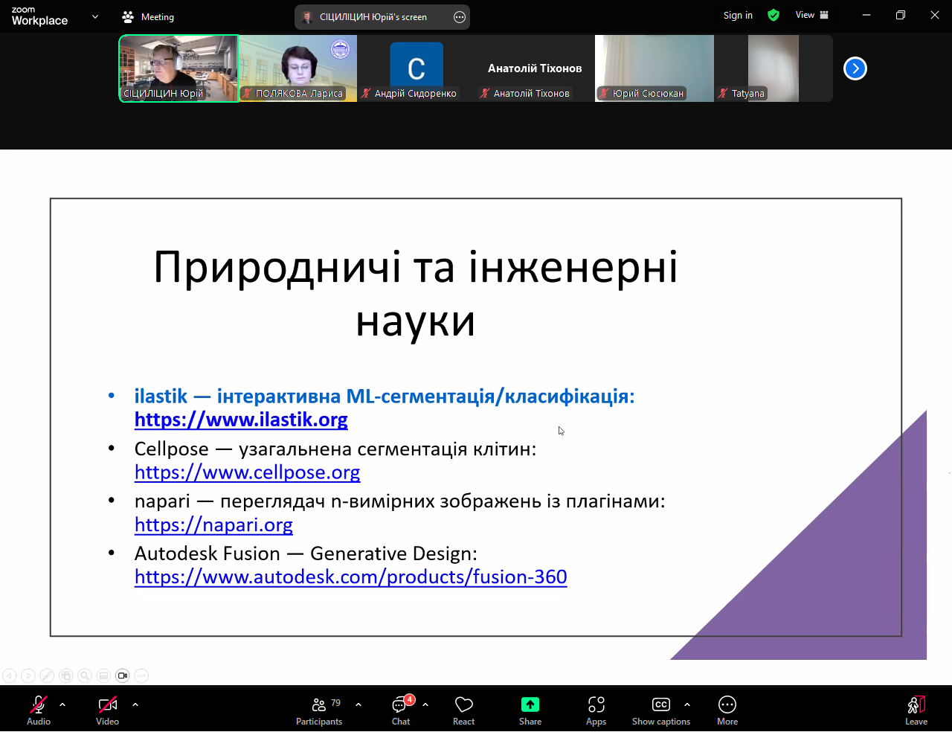
Task: Open the Zoom Workplace dropdown chevron
Action: pyautogui.click(x=95, y=16)
